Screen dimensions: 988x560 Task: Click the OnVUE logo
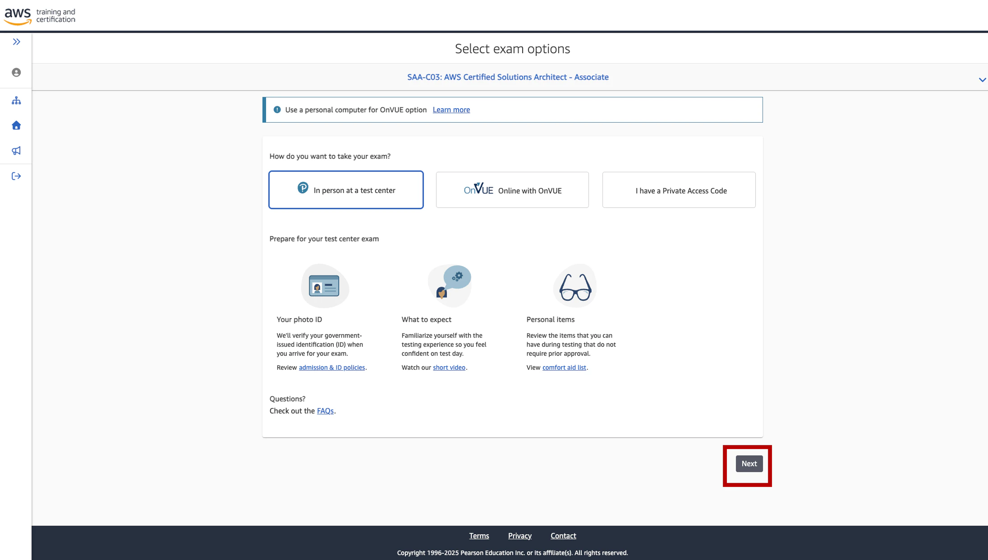pyautogui.click(x=478, y=189)
